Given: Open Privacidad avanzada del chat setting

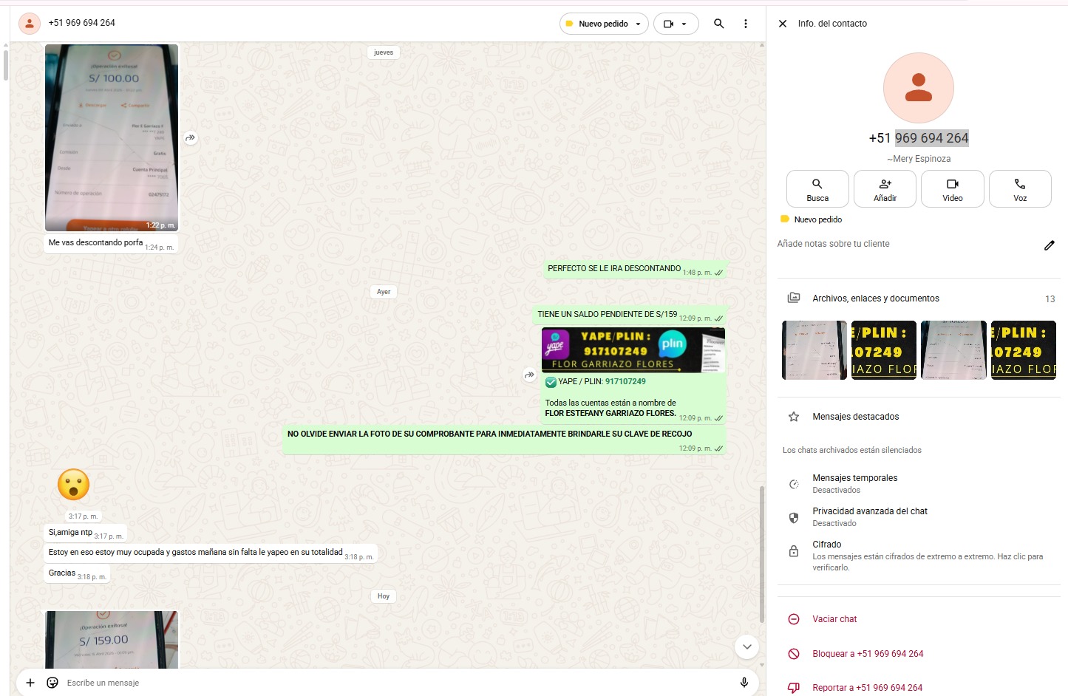Looking at the screenshot, I should pos(869,516).
